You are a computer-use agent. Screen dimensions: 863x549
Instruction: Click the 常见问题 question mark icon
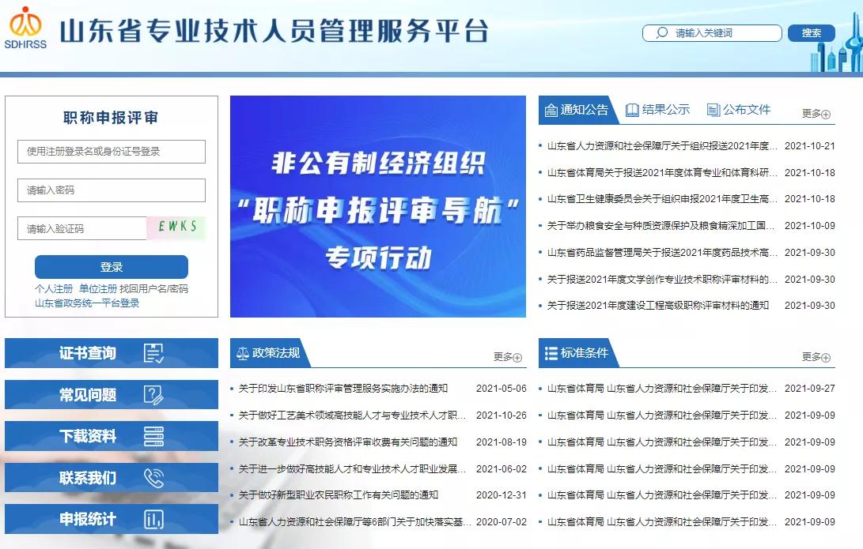[155, 393]
